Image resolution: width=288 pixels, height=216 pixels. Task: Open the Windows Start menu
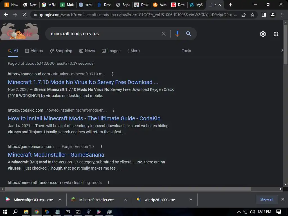click(5, 212)
